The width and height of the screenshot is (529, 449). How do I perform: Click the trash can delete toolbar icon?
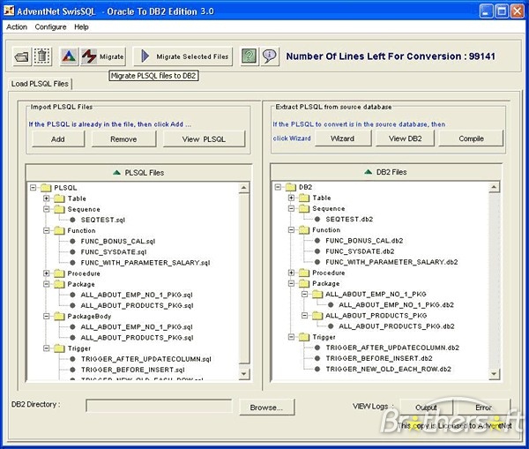pyautogui.click(x=42, y=56)
